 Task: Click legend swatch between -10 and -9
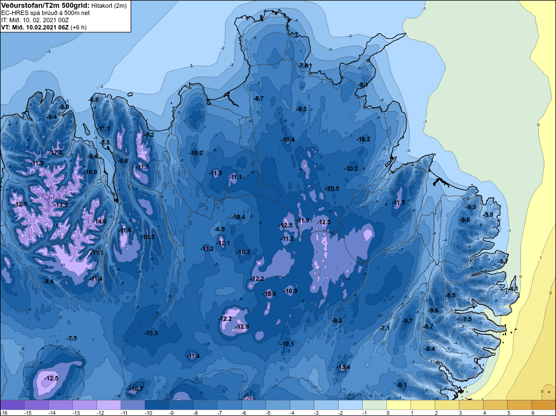click(157, 405)
